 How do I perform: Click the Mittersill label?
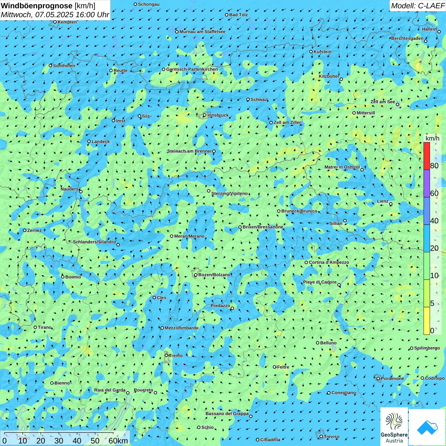(x=366, y=113)
